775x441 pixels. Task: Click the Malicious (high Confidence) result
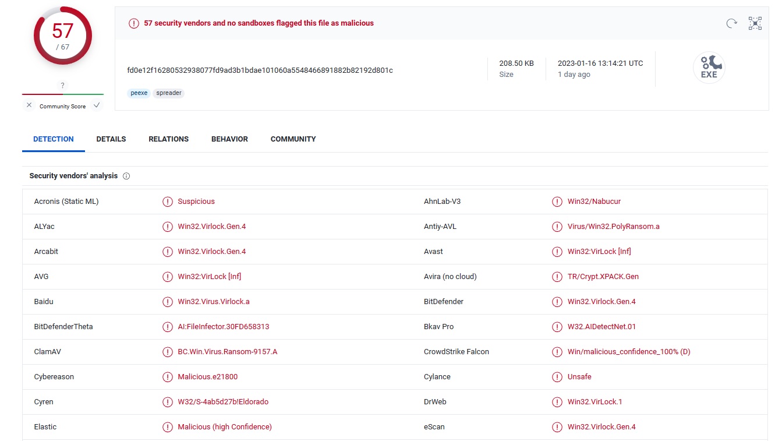coord(225,427)
